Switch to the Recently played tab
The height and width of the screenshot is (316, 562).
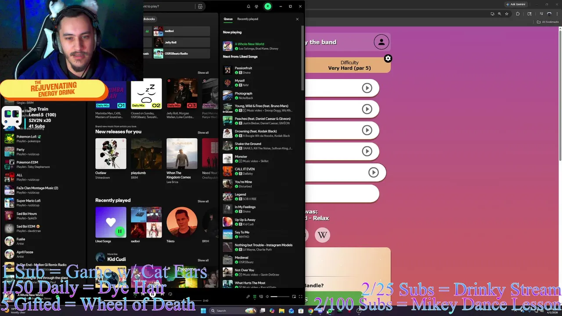[x=248, y=19]
